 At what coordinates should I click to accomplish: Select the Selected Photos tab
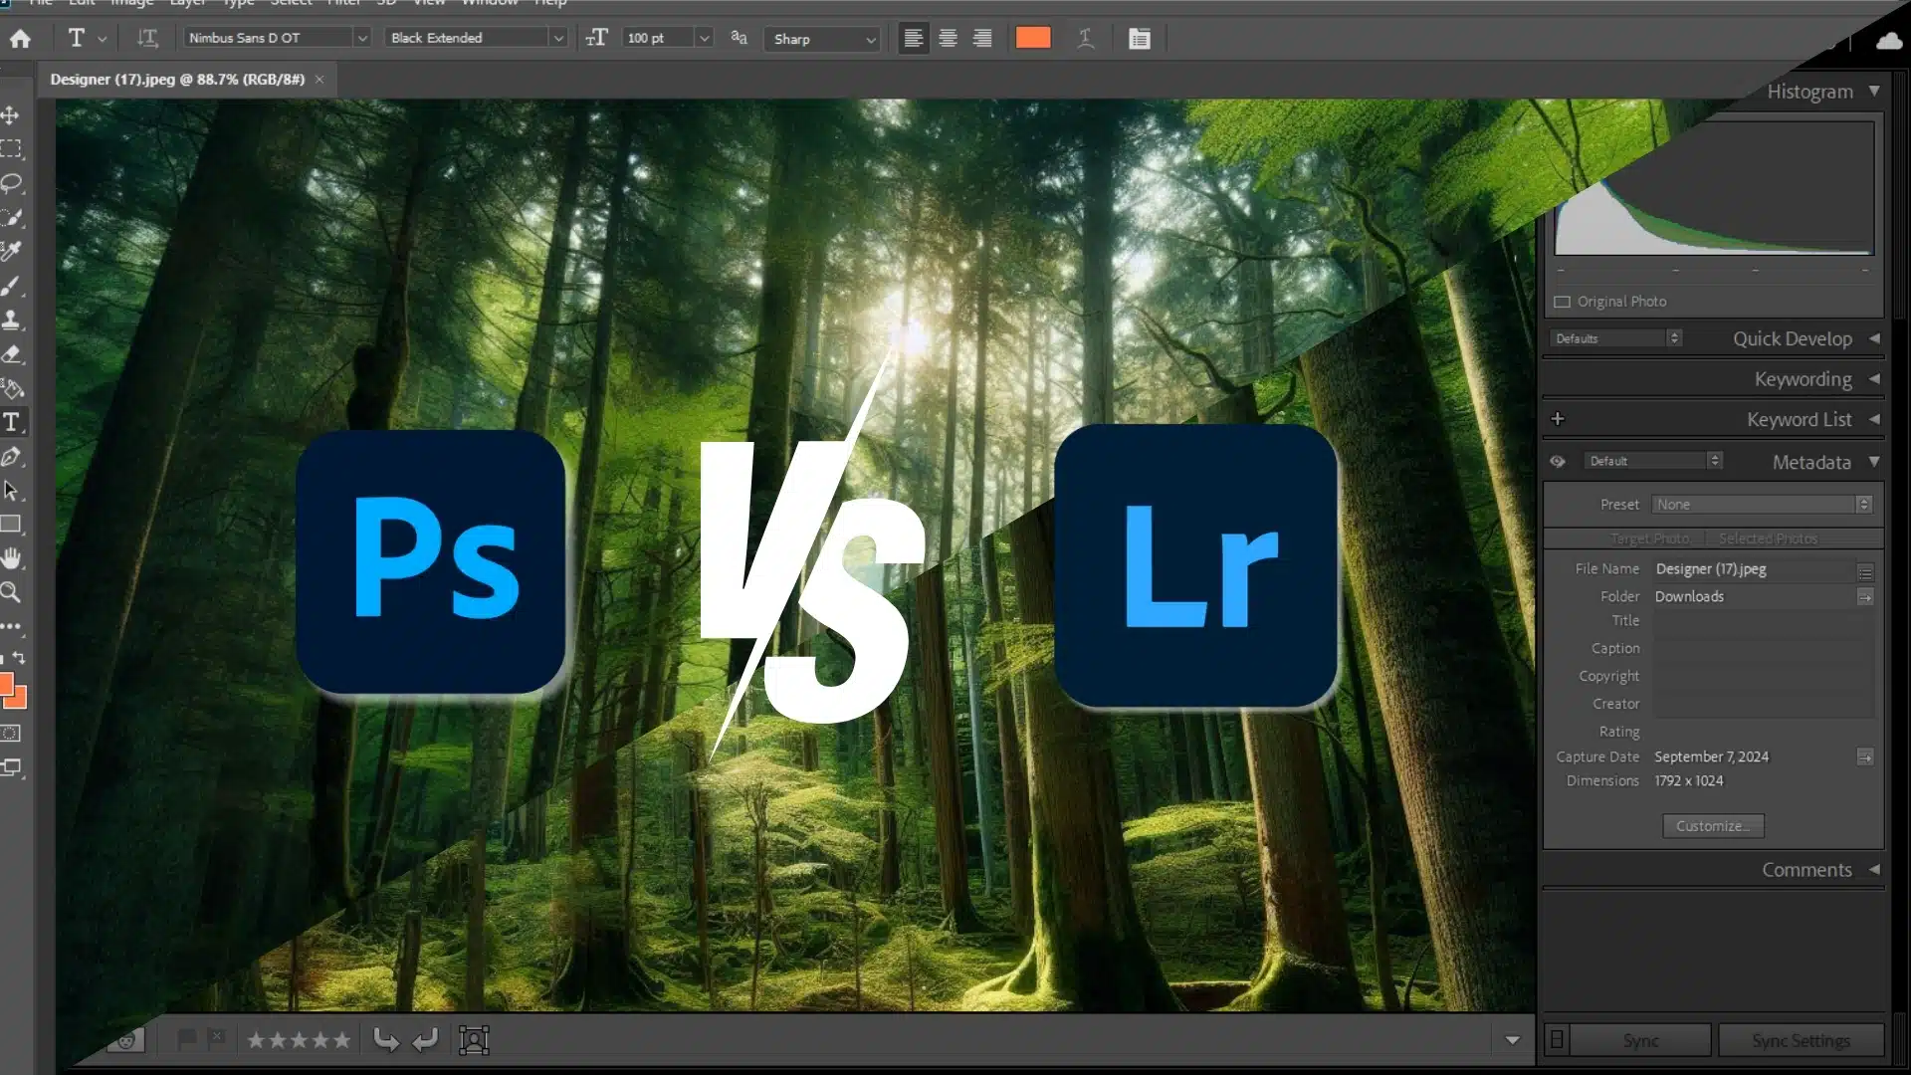(x=1768, y=538)
